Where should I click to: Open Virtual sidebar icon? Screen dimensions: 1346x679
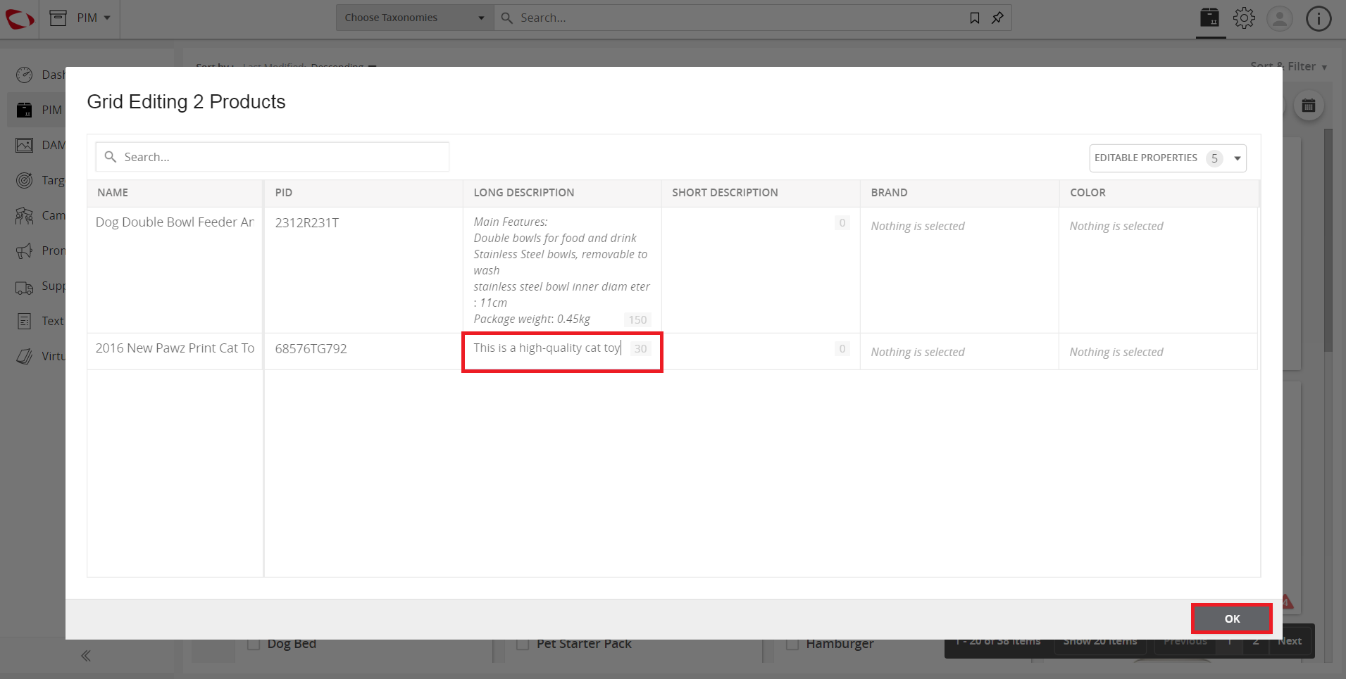pos(25,356)
